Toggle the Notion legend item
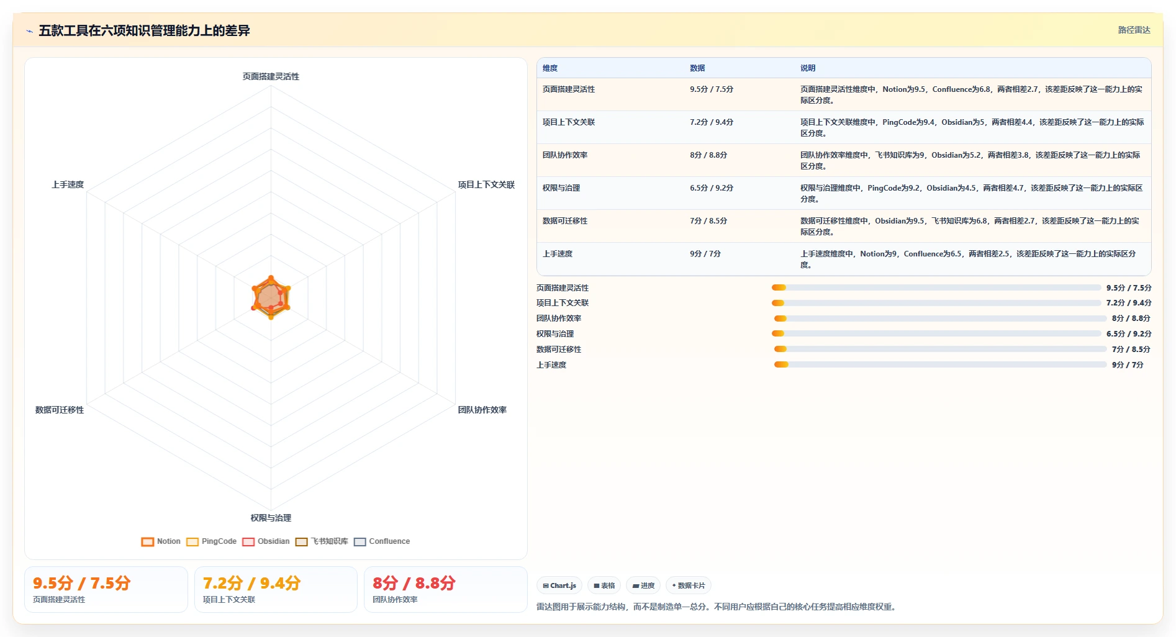 [x=161, y=541]
